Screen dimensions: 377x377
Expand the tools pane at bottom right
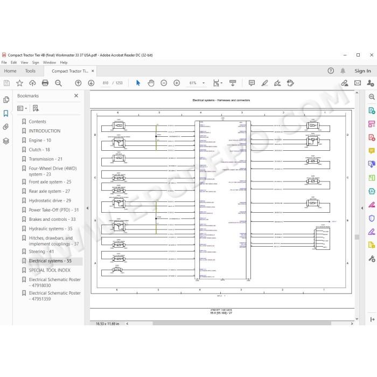372,319
